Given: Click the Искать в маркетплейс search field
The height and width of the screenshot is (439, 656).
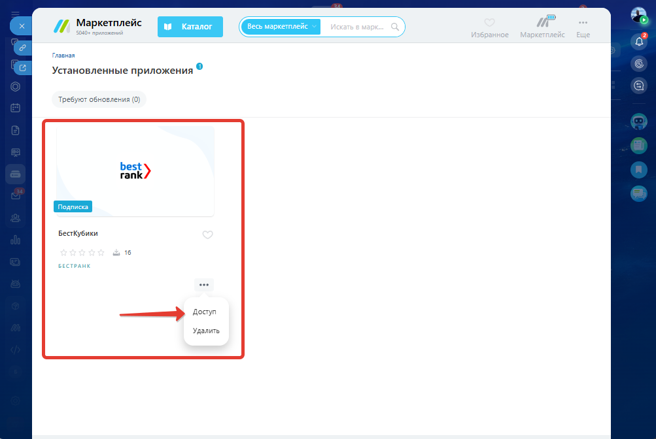Looking at the screenshot, I should click(356, 27).
